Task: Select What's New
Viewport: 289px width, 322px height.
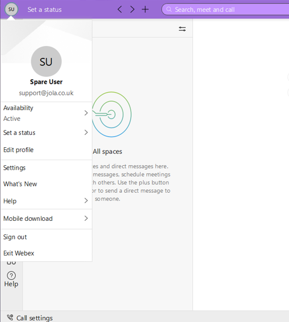Action: point(47,184)
